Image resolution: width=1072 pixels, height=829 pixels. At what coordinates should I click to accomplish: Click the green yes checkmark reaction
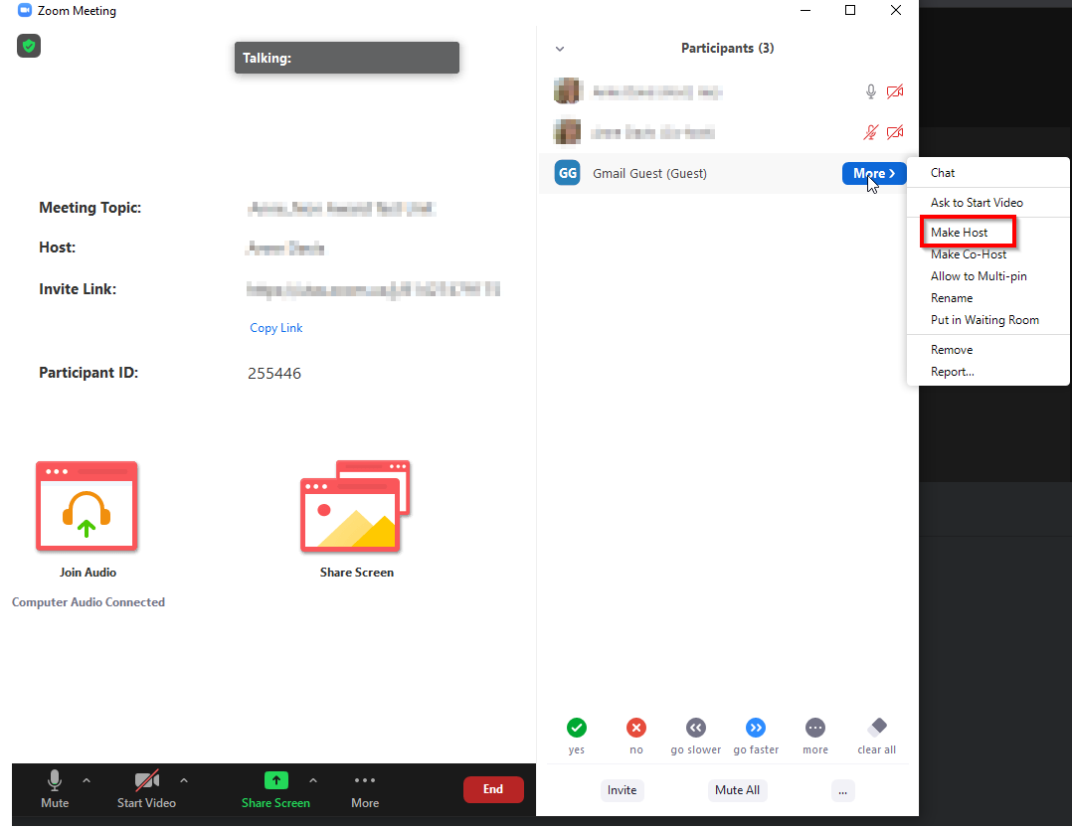pyautogui.click(x=577, y=728)
